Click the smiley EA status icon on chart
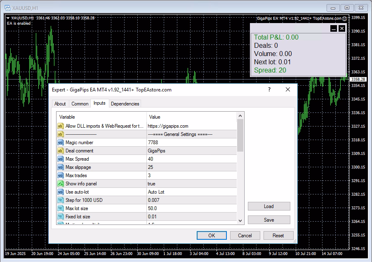The height and width of the screenshot is (262, 372). pyautogui.click(x=345, y=18)
